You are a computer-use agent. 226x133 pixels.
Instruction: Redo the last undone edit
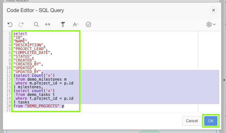coord(21,24)
